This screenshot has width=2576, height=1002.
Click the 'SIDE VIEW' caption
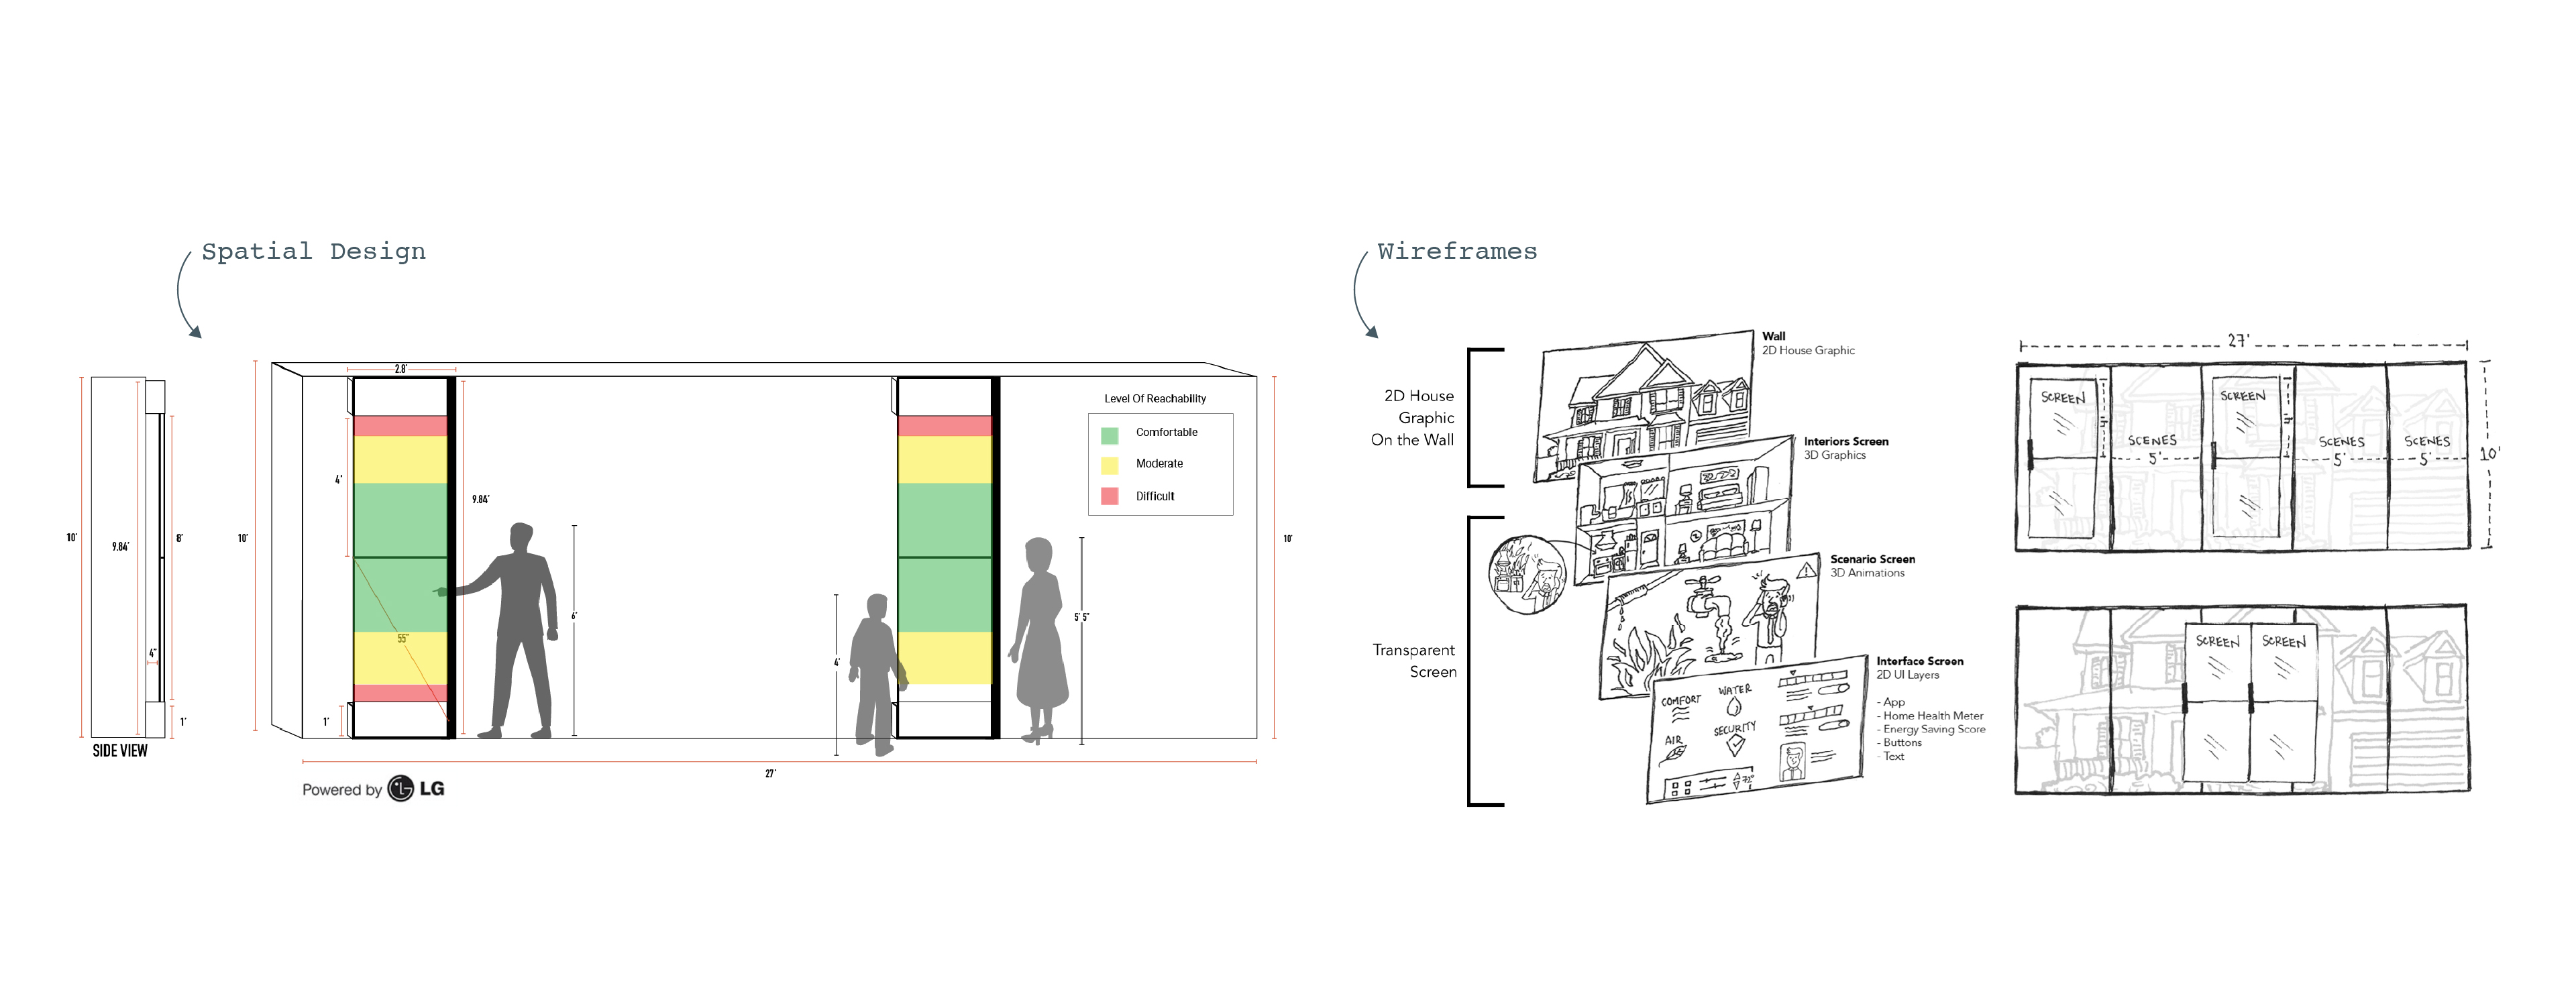click(120, 751)
